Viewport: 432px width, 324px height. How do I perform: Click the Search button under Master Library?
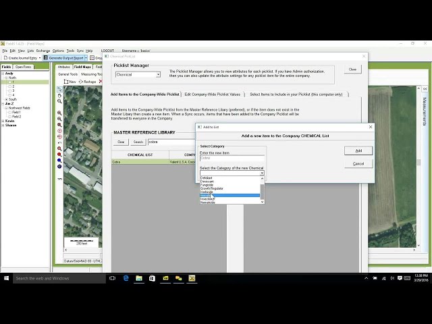(x=138, y=142)
